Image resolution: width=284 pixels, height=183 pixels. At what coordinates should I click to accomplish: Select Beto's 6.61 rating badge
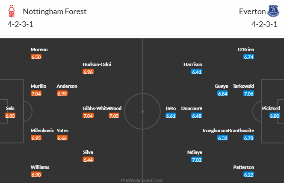pyautogui.click(x=171, y=116)
